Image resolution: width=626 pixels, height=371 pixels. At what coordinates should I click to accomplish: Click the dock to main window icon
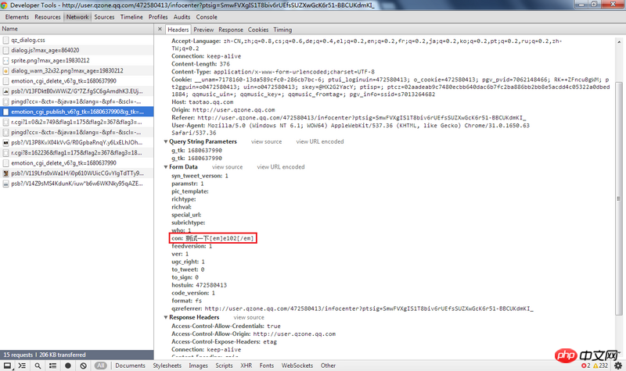coord(8,366)
